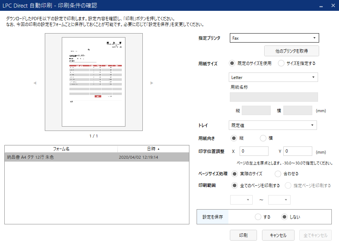Click the X print position input field
339x246 pixels.
254,151
